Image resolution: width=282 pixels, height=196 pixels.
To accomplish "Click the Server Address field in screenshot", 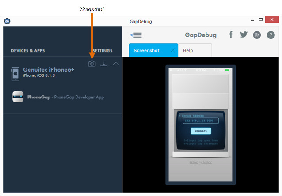I will 201,121.
